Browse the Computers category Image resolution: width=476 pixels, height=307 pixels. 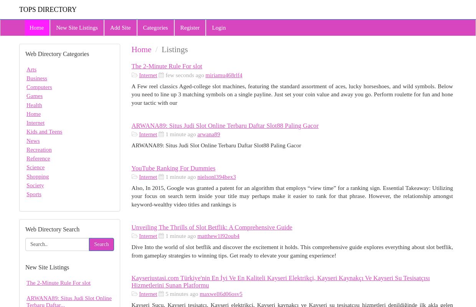tap(39, 87)
